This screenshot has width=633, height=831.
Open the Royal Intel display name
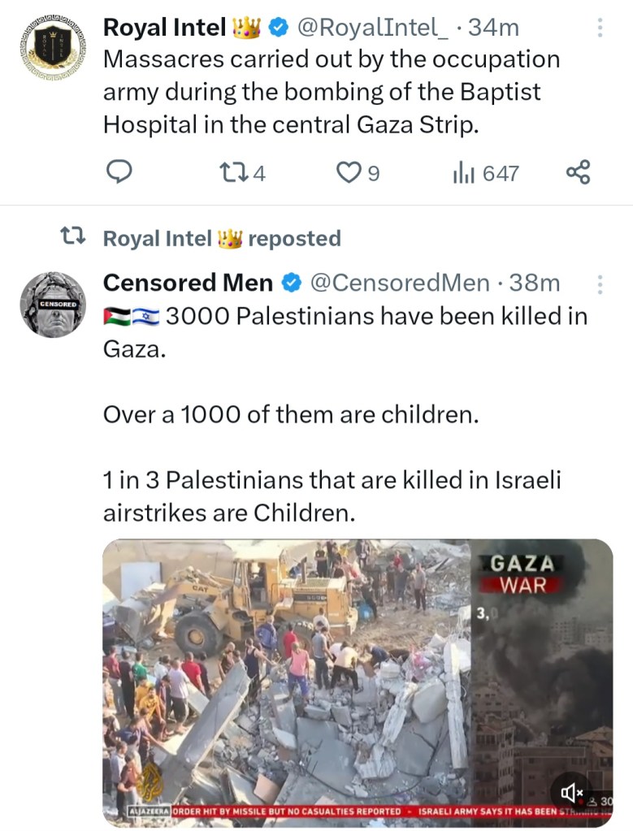pyautogui.click(x=164, y=28)
